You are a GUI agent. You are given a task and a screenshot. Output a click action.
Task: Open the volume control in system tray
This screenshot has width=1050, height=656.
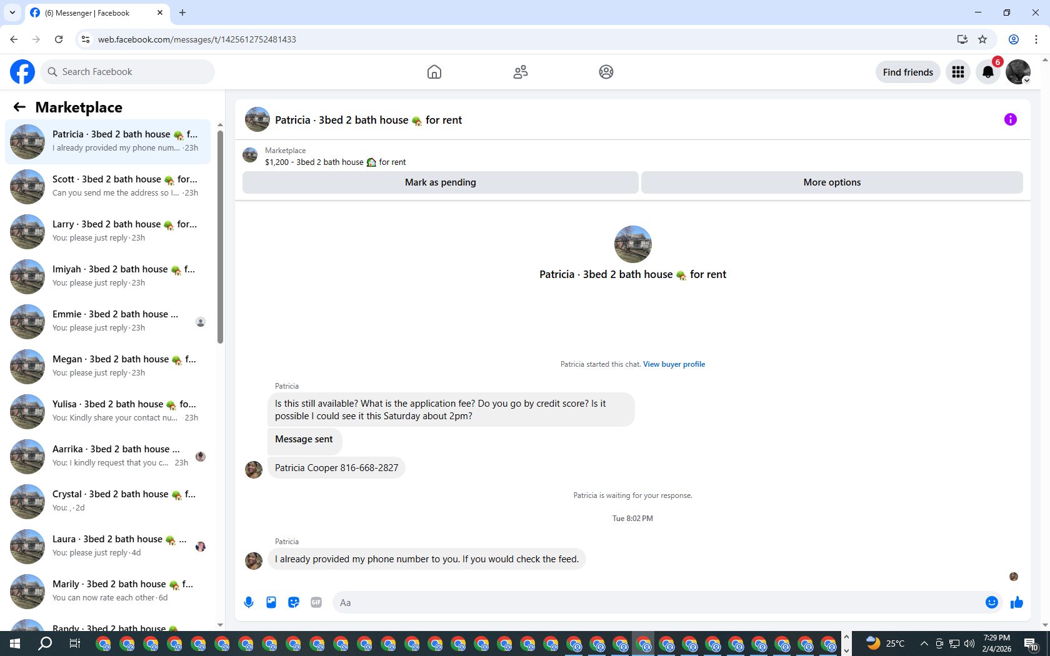969,644
